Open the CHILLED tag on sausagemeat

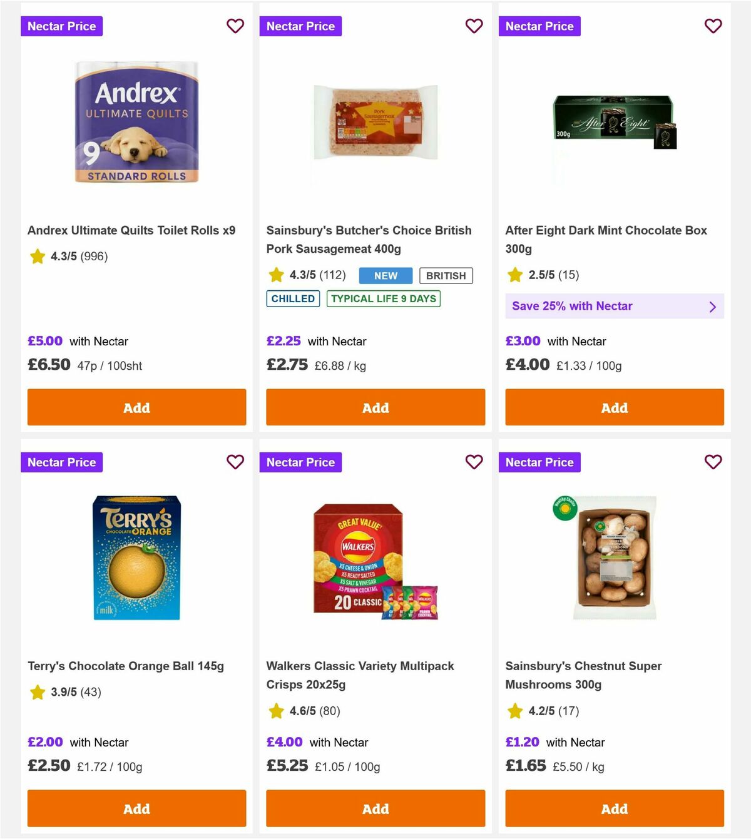coord(292,298)
